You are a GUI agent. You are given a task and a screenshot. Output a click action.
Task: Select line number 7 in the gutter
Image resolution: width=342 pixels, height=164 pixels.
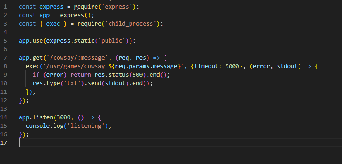tap(5, 58)
